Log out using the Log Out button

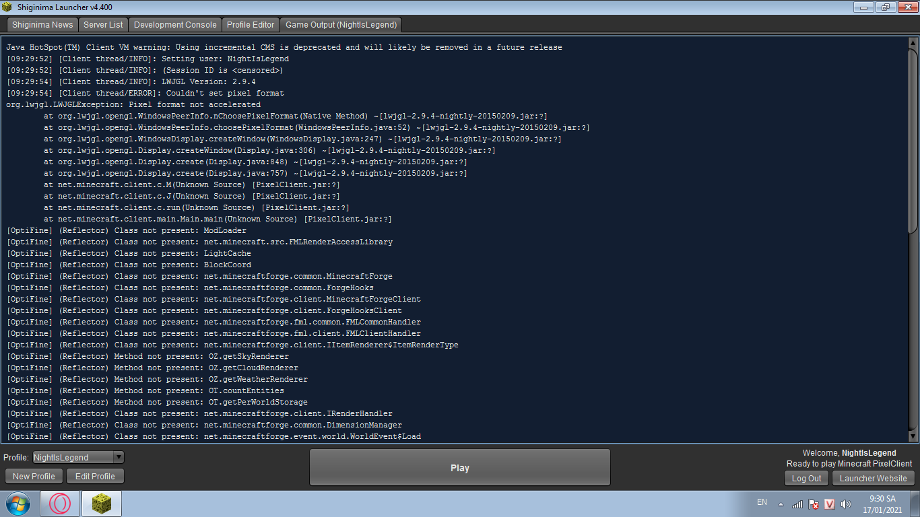(806, 478)
